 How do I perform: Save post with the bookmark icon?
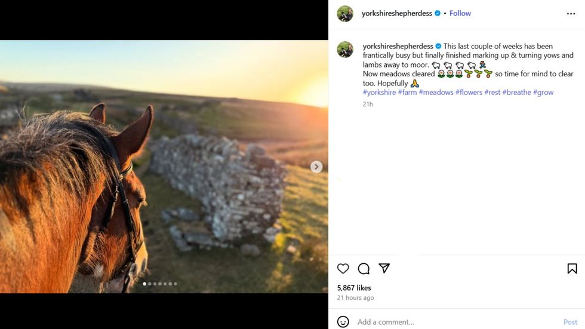pos(572,269)
